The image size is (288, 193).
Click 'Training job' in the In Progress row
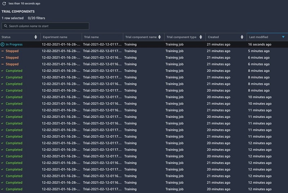[174, 44]
